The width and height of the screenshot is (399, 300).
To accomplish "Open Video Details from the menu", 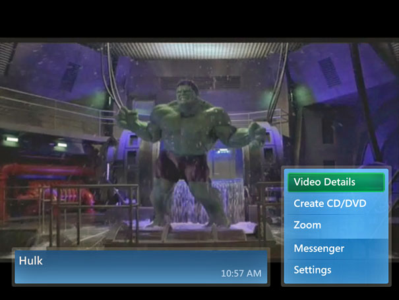I will [336, 182].
